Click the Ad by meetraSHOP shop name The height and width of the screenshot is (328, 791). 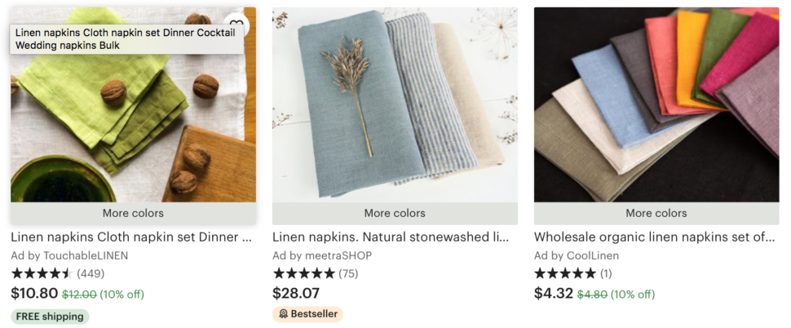(x=322, y=256)
